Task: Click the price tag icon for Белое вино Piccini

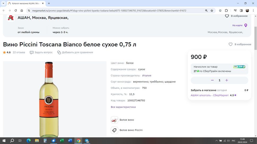Action: (114, 130)
